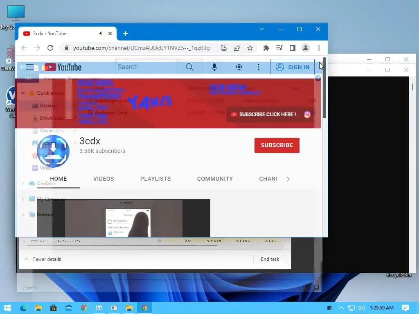Open Instagram link on channel banner
The image size is (419, 314).
(x=307, y=114)
